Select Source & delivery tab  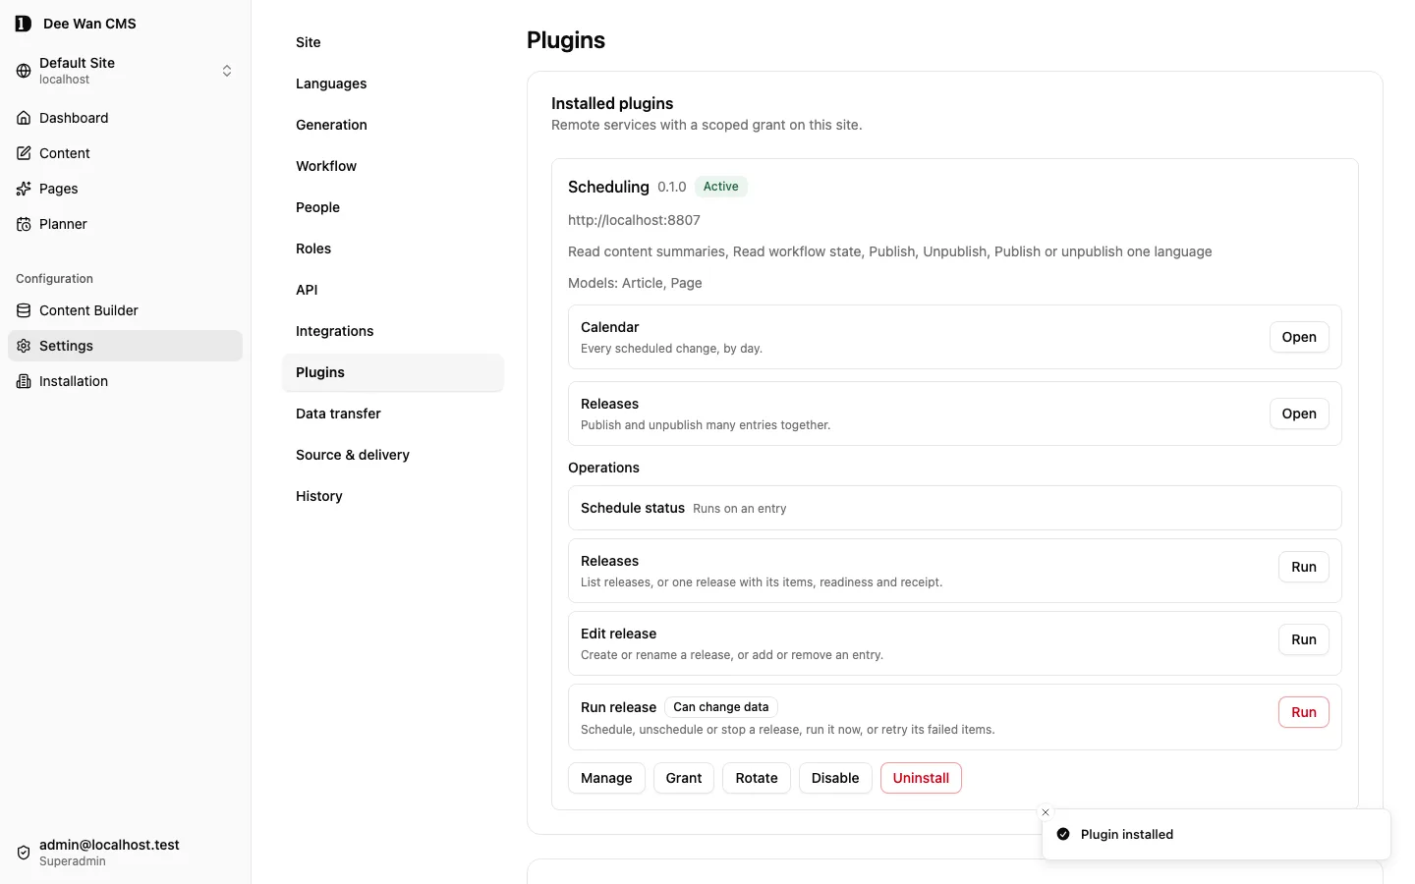pyautogui.click(x=393, y=455)
